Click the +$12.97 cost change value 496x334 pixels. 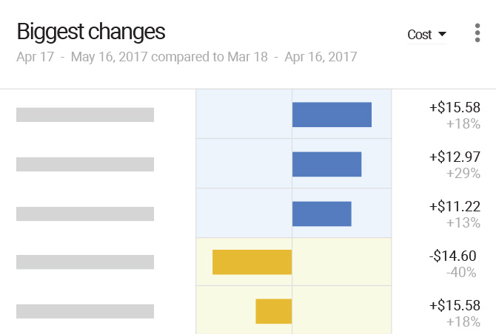(455, 157)
